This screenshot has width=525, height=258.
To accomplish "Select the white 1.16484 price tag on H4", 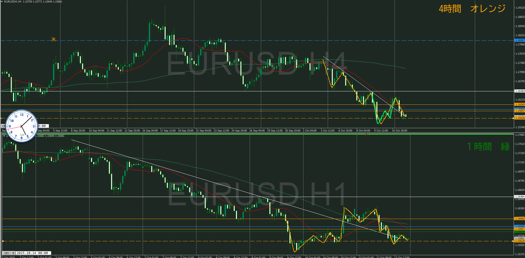I will point(519,91).
